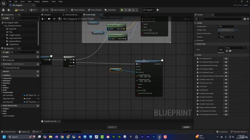The width and height of the screenshot is (250, 140).
Task: Select the Flag variable node in graph
Action: pyautogui.click(x=116, y=70)
